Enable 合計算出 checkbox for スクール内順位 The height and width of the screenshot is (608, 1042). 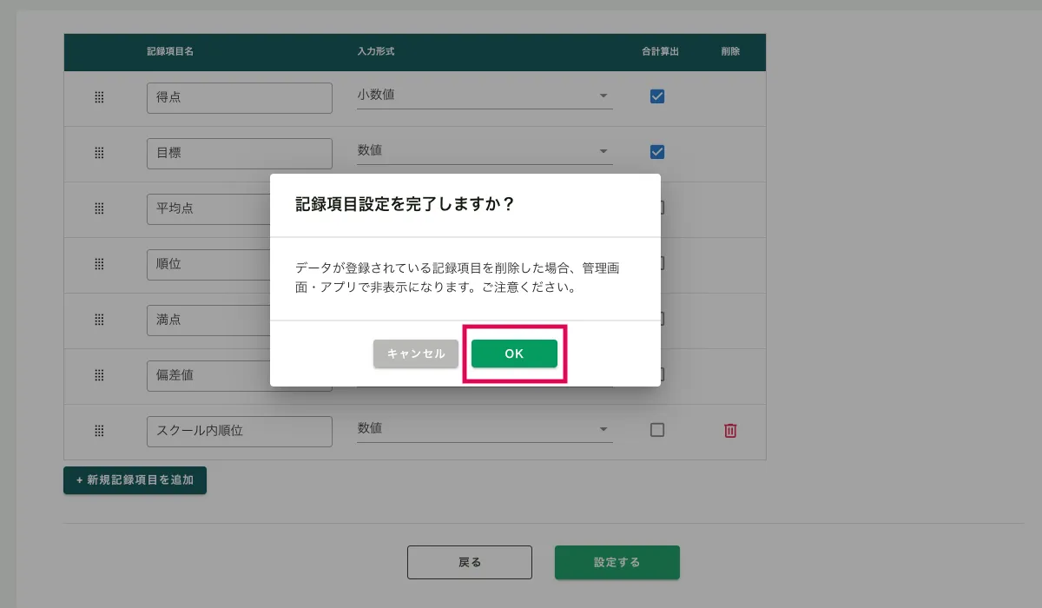(657, 430)
